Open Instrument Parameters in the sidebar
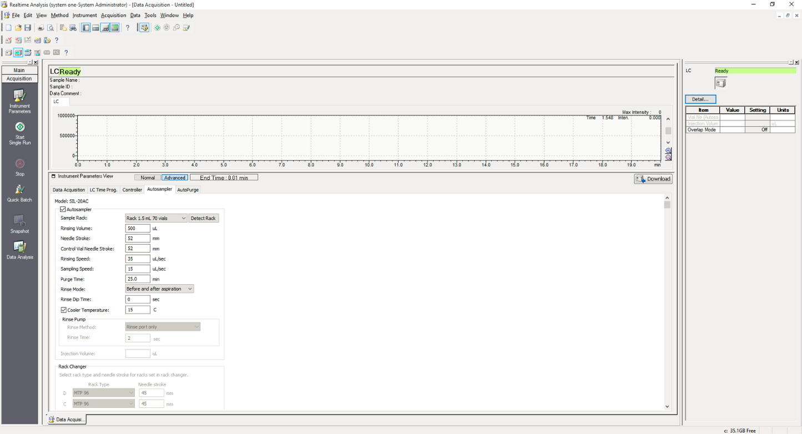The width and height of the screenshot is (802, 434). point(19,102)
